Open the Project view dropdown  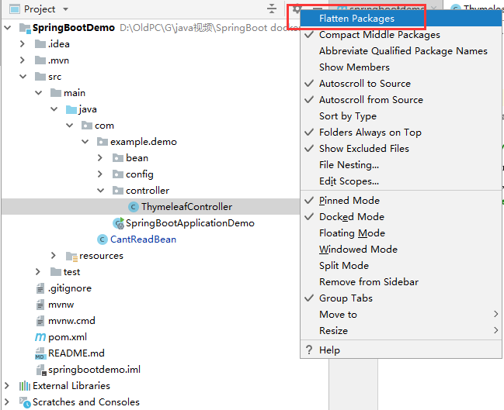[x=65, y=9]
